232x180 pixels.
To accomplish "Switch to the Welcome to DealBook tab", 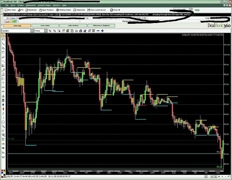I will pyautogui.click(x=101, y=26).
